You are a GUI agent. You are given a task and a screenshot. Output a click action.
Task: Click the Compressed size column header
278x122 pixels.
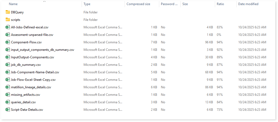point(138,4)
